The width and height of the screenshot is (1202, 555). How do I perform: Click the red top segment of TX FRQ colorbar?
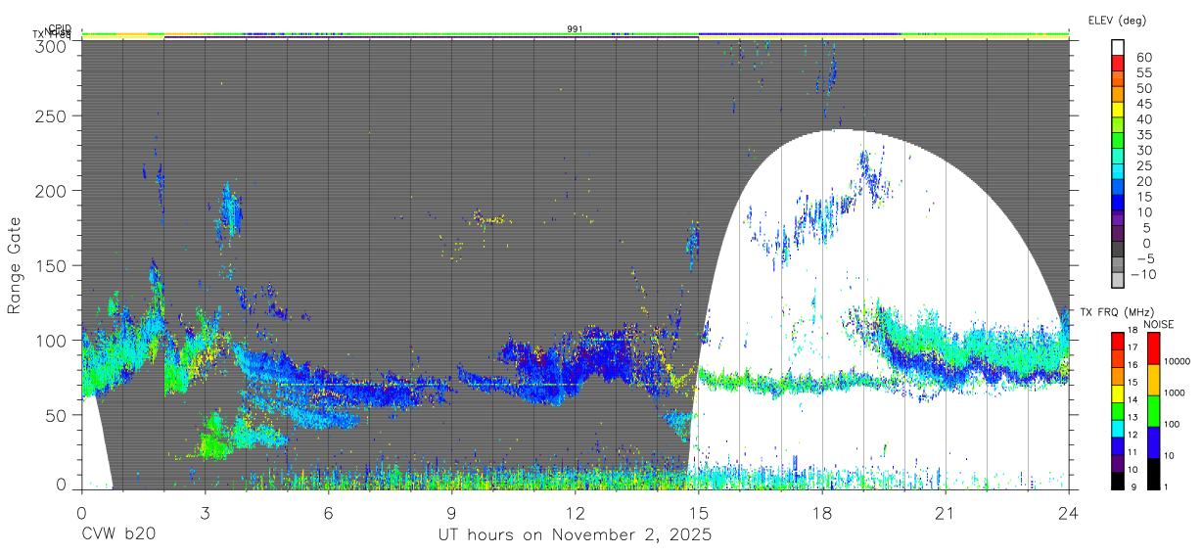(1118, 341)
